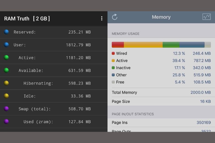The image size is (215, 143).
Task: Select the Used (zram): label
Action: pyautogui.click(x=38, y=122)
